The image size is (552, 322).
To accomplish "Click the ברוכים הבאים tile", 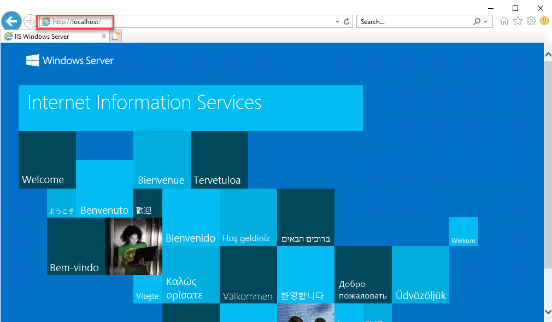I will pyautogui.click(x=306, y=218).
